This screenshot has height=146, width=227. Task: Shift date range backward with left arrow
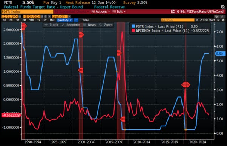click(x=46, y=17)
